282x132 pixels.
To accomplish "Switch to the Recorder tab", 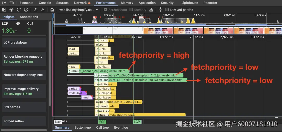I will pyautogui.click(x=210, y=3).
